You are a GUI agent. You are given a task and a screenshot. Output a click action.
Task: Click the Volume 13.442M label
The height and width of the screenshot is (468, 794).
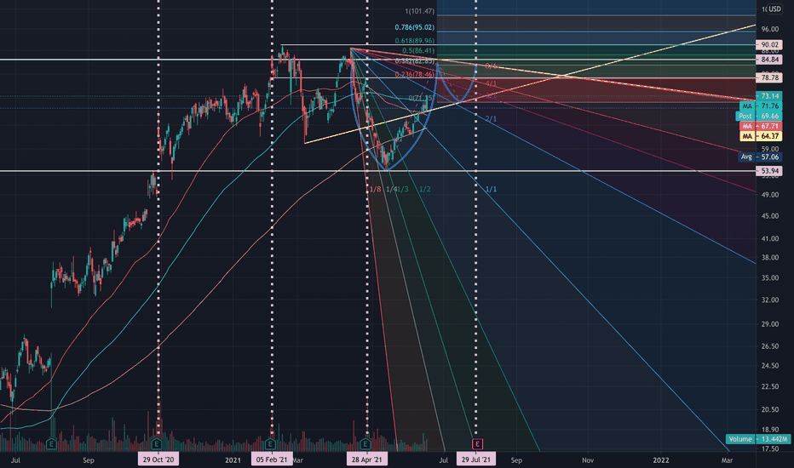pyautogui.click(x=758, y=439)
